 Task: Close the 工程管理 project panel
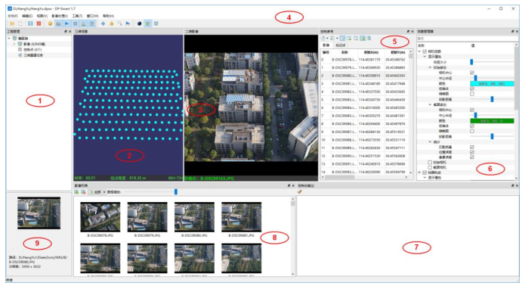(69, 31)
